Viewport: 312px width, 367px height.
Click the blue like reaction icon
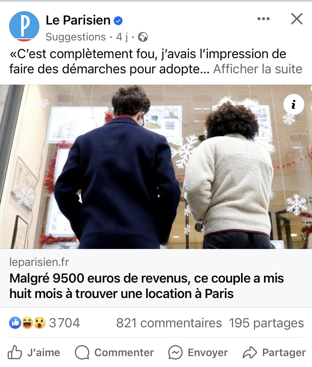pyautogui.click(x=15, y=323)
